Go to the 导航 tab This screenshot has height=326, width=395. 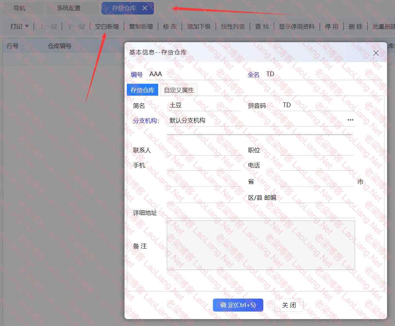point(19,8)
